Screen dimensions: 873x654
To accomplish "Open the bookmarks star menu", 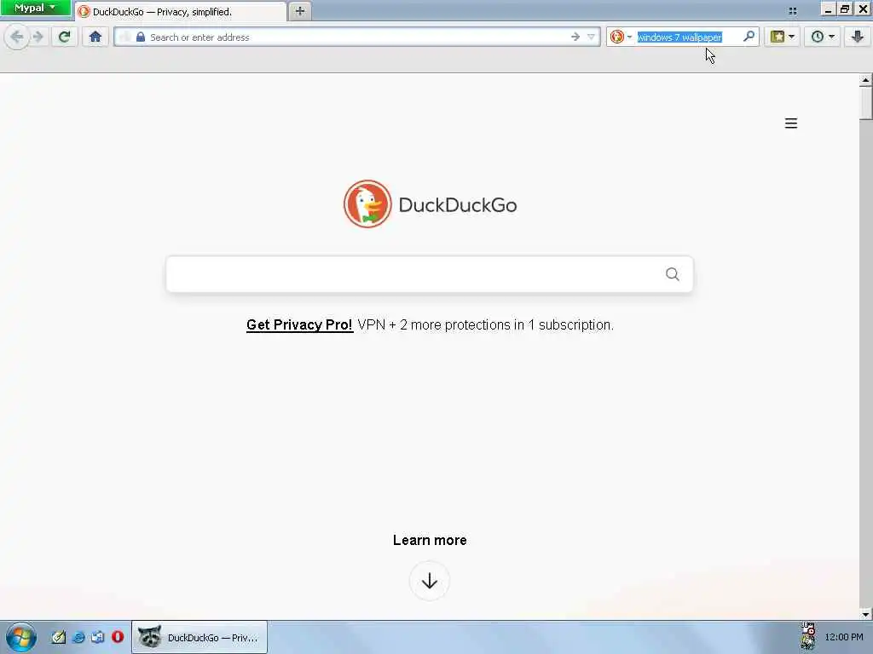I will coord(783,37).
